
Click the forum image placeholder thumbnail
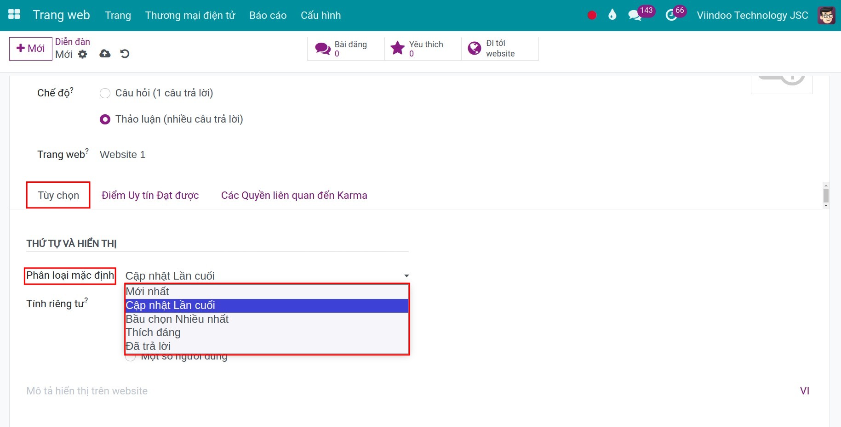(x=782, y=84)
